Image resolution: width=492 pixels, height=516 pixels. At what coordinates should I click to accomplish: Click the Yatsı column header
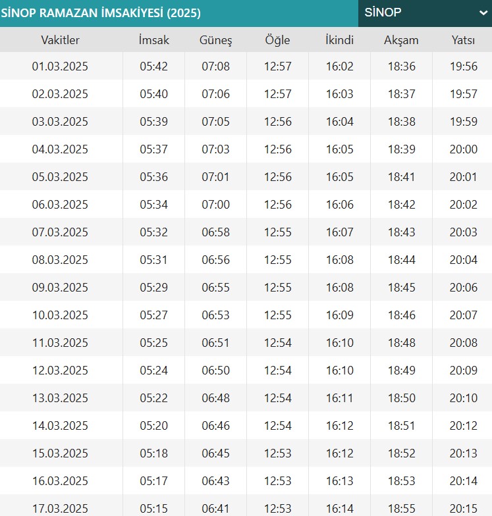click(463, 40)
